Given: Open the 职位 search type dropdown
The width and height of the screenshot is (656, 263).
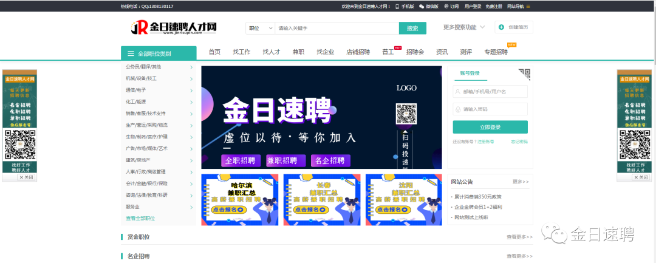Looking at the screenshot, I should 260,28.
